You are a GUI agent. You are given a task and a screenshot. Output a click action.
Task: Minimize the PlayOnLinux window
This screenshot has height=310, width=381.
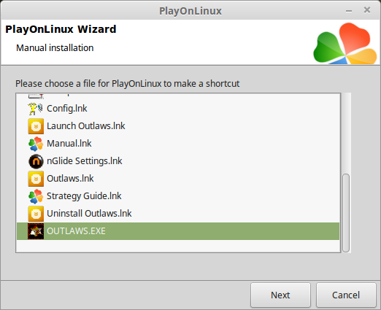coord(349,11)
